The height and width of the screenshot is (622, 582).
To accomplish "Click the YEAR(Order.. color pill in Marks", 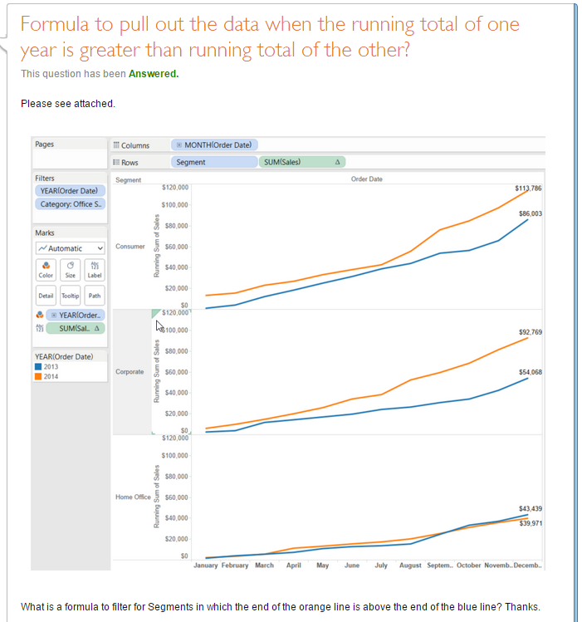I will point(76,315).
